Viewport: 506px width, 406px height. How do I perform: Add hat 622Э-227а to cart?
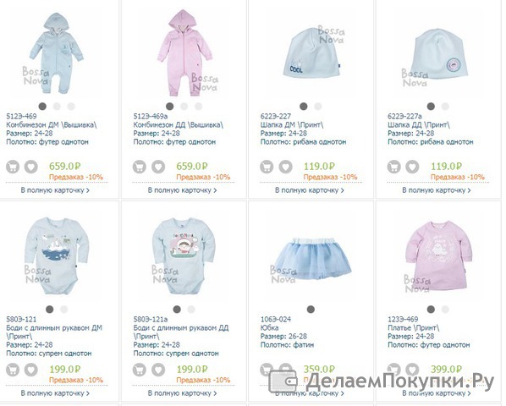[x=393, y=167]
